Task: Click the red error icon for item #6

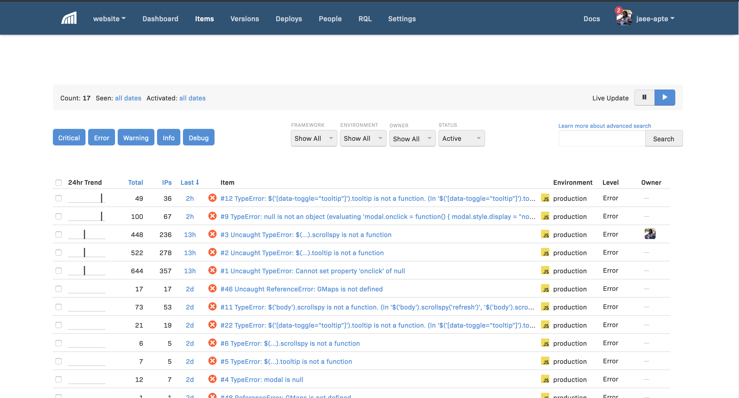Action: pyautogui.click(x=212, y=342)
